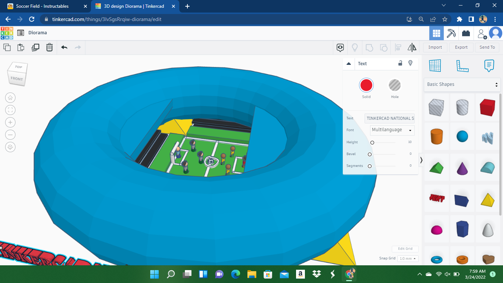Click the Align tool icon

pos(398,47)
